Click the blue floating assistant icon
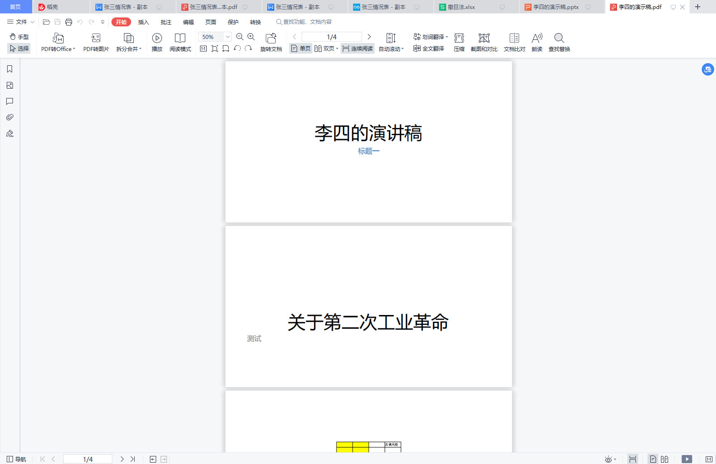Image resolution: width=716 pixels, height=464 pixels. tap(707, 69)
